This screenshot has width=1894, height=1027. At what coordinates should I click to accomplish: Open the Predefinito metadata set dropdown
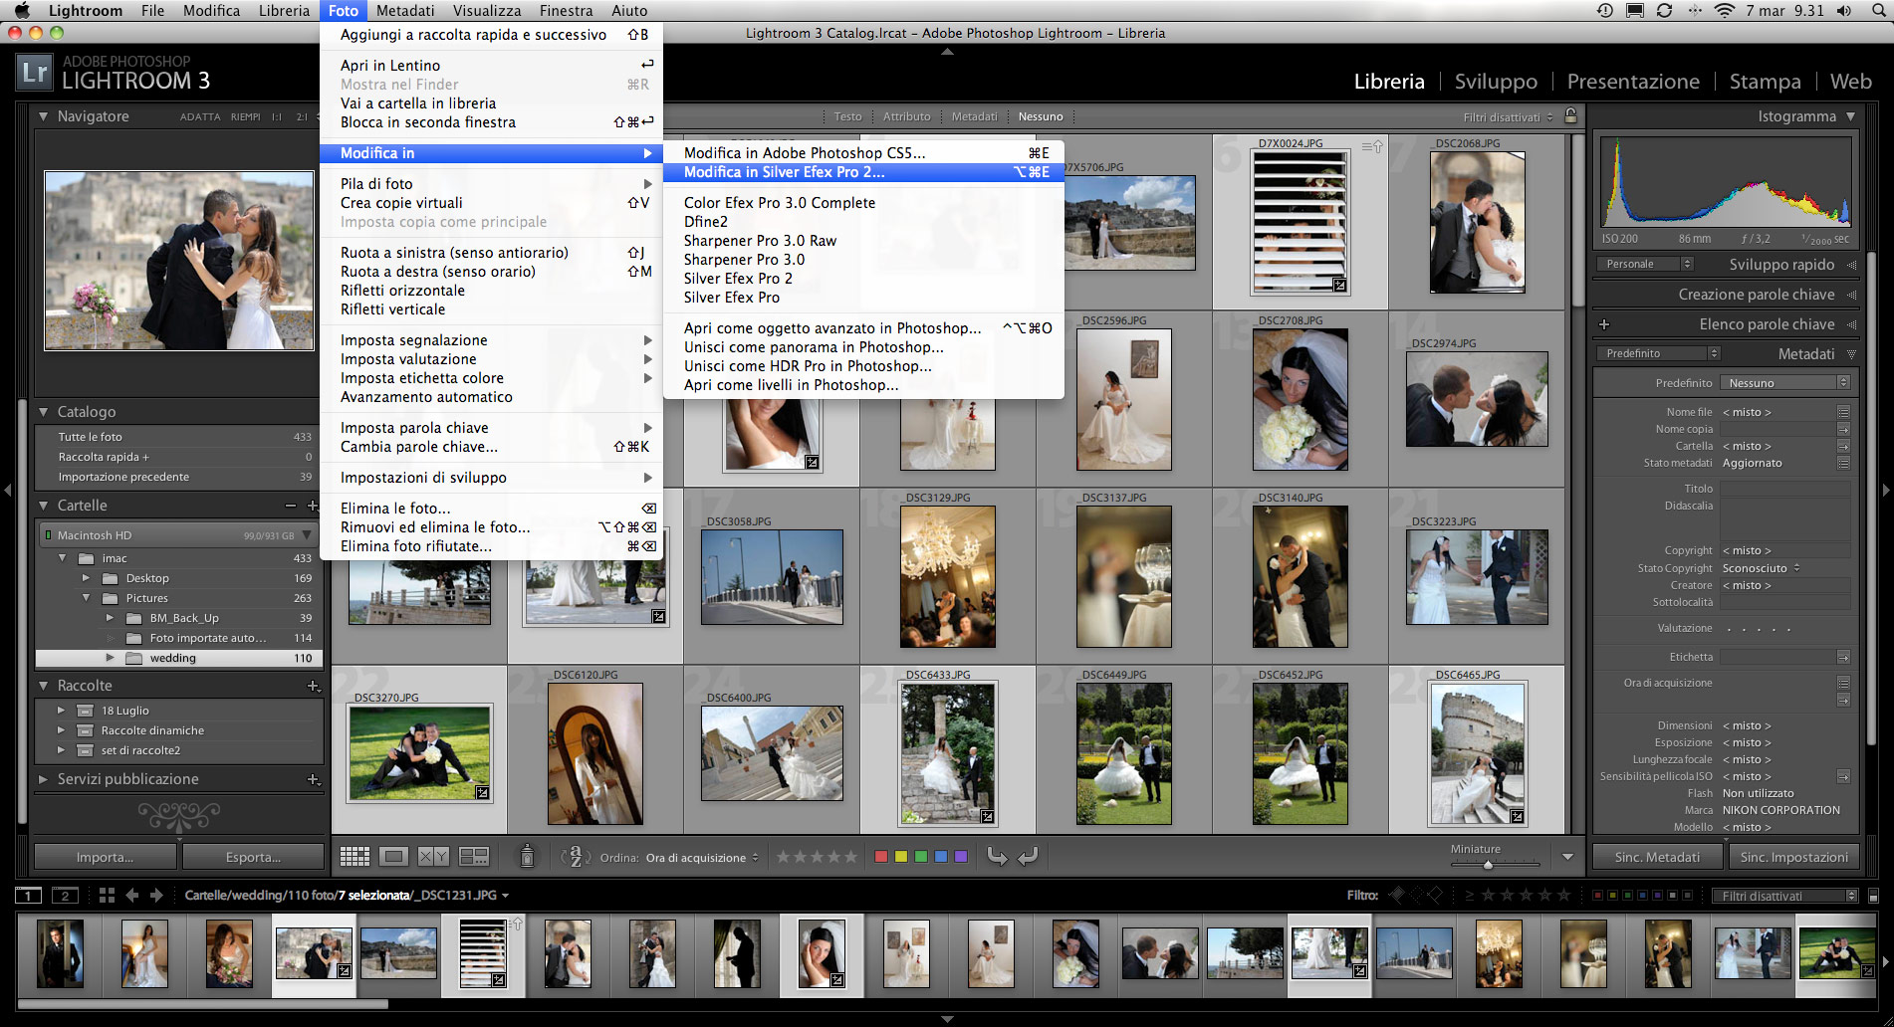tap(1659, 353)
